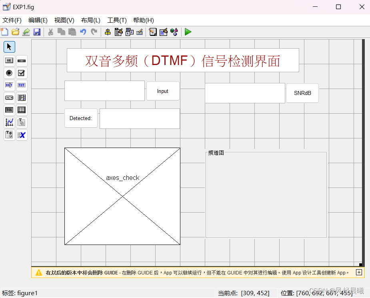Select the Push Button tool
The width and height of the screenshot is (370, 298).
coord(9,61)
